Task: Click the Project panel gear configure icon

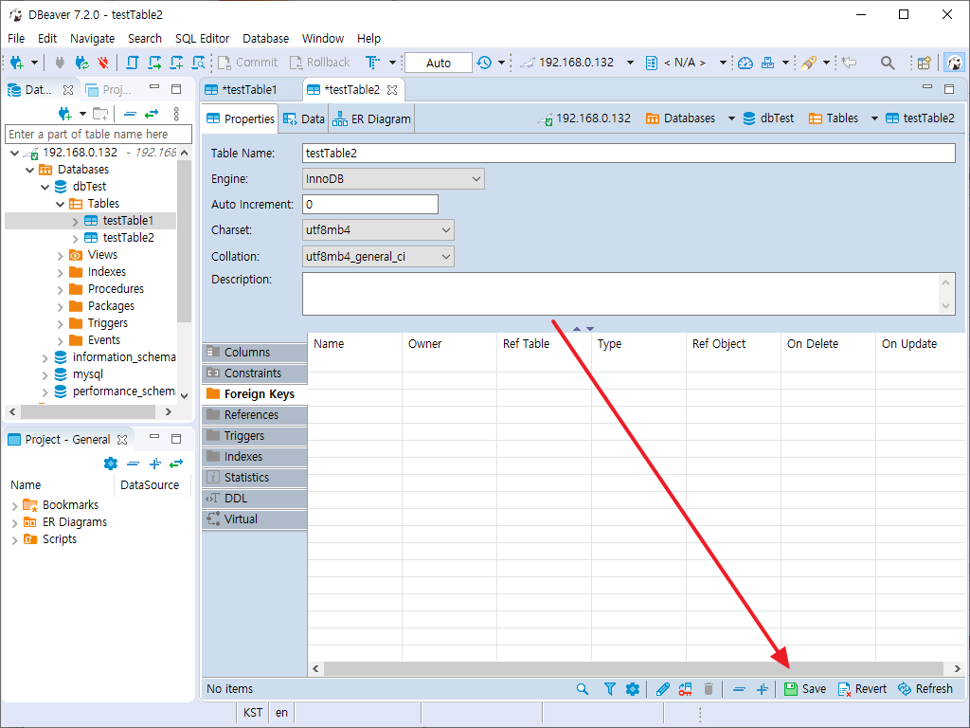Action: (x=111, y=463)
